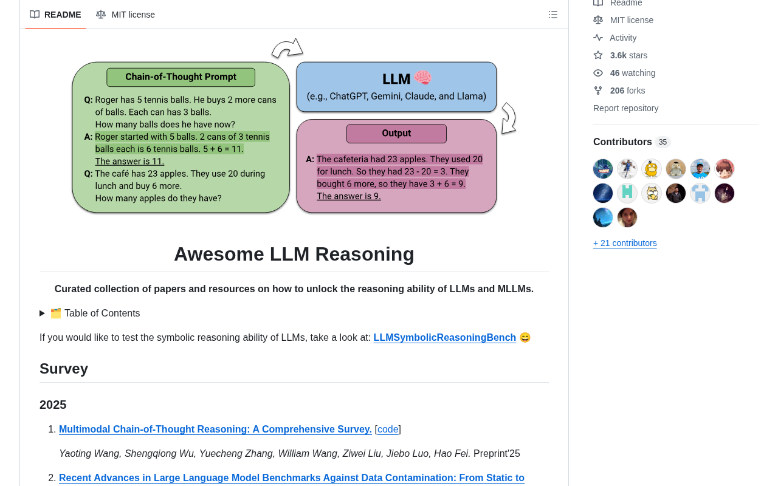The image size is (778, 486).
Task: Click the star icon next to stars
Action: [x=598, y=55]
